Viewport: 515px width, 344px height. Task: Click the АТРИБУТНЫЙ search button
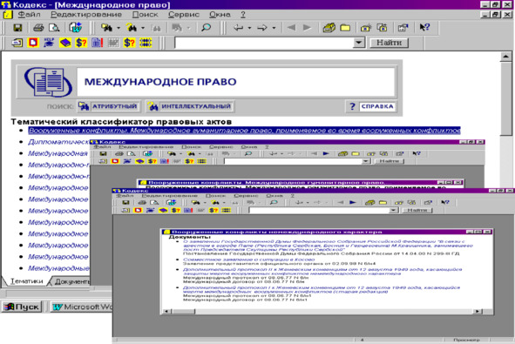tap(109, 106)
